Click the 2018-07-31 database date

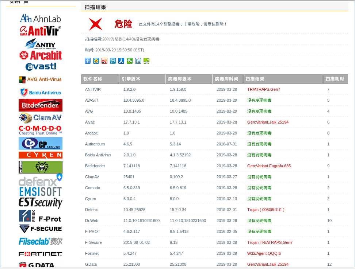(x=227, y=144)
